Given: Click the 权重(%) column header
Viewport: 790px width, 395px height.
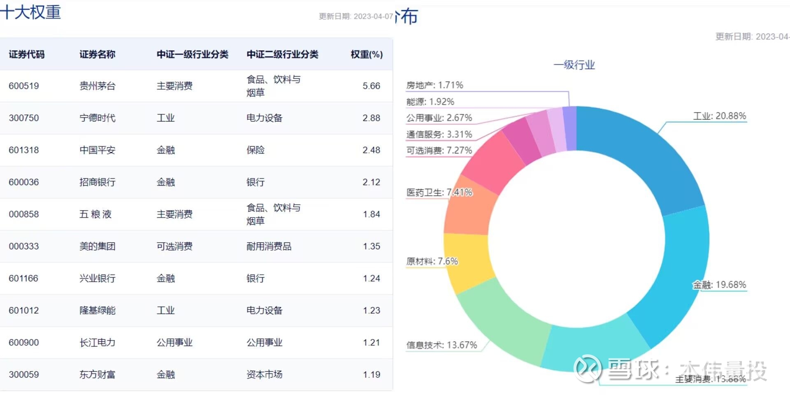Looking at the screenshot, I should tap(367, 54).
